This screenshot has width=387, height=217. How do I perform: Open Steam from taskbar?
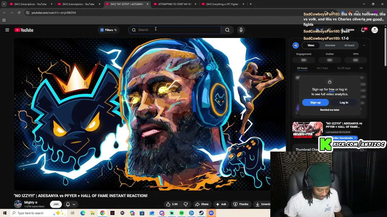[201, 213]
